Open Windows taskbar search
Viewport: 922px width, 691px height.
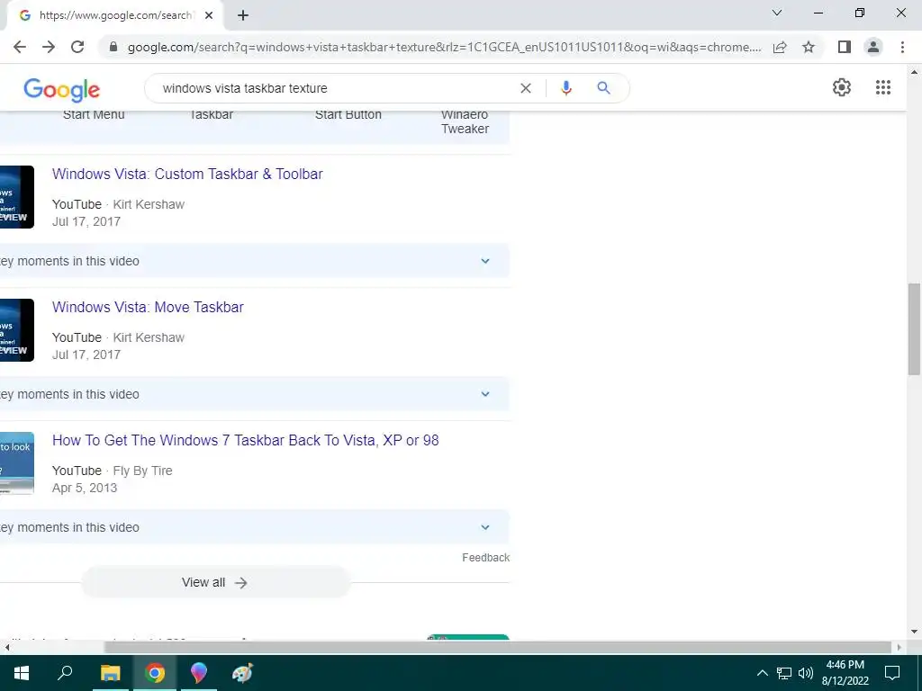coord(65,673)
